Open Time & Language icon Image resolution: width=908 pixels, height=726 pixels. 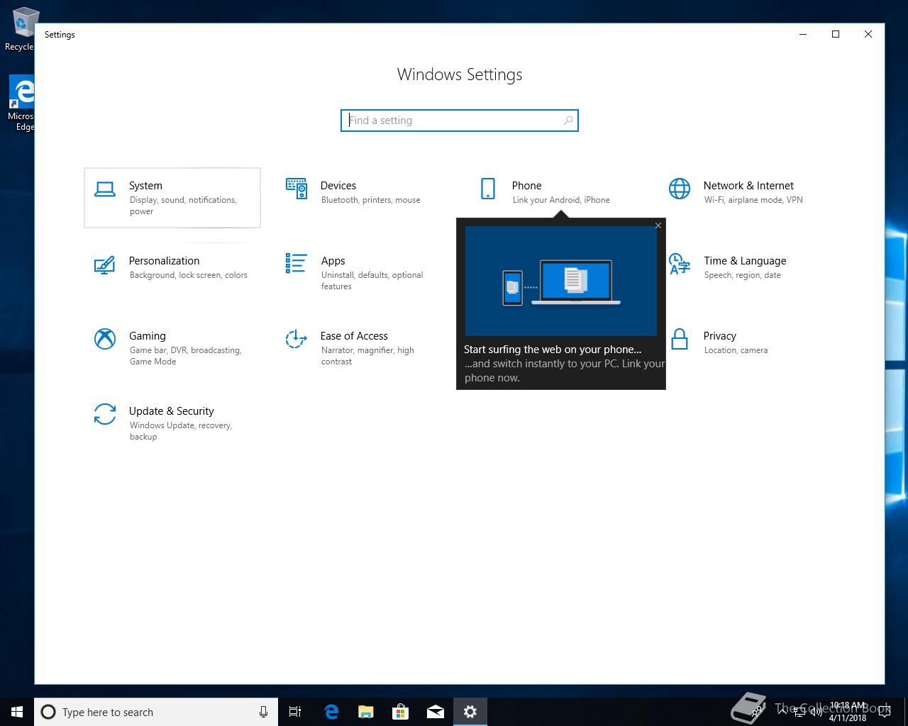(x=680, y=264)
